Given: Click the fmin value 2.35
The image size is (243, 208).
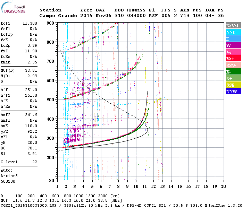Looking at the screenshot, I should point(32,62).
